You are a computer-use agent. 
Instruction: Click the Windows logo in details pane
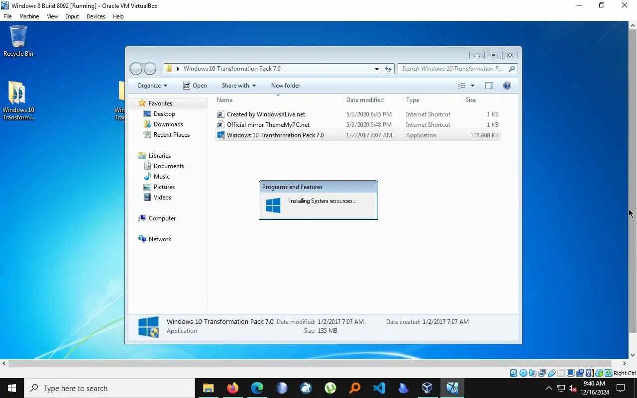148,327
